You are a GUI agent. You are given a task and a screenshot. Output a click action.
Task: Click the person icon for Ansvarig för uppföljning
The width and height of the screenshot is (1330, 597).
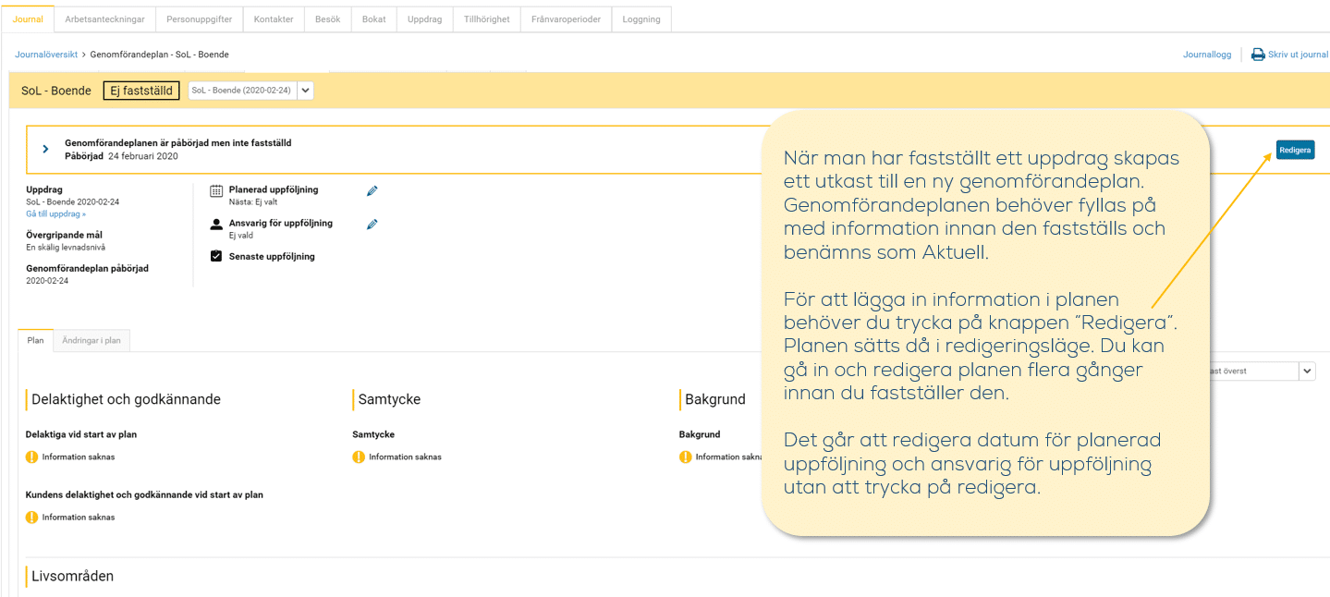click(216, 225)
